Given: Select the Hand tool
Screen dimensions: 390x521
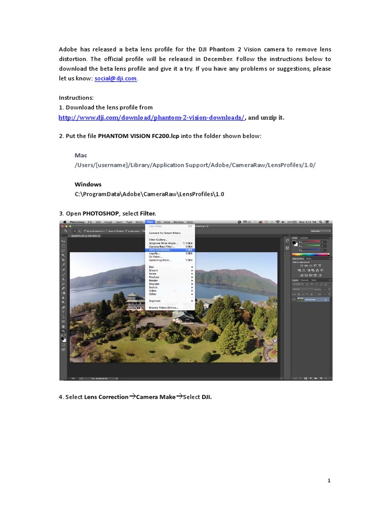Looking at the screenshot, I should 63,327.
